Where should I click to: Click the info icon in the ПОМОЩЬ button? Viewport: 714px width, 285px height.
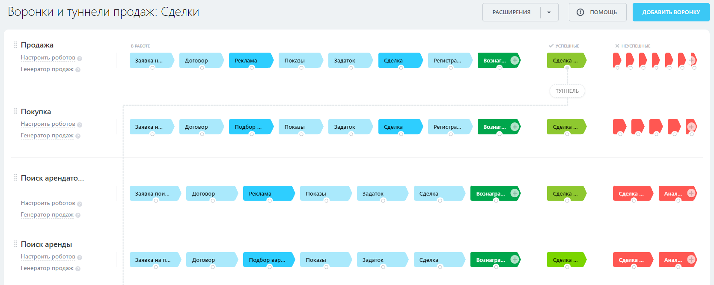click(580, 12)
